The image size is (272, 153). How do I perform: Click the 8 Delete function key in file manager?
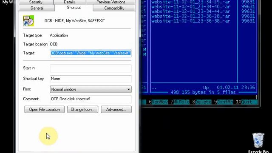[202, 102]
